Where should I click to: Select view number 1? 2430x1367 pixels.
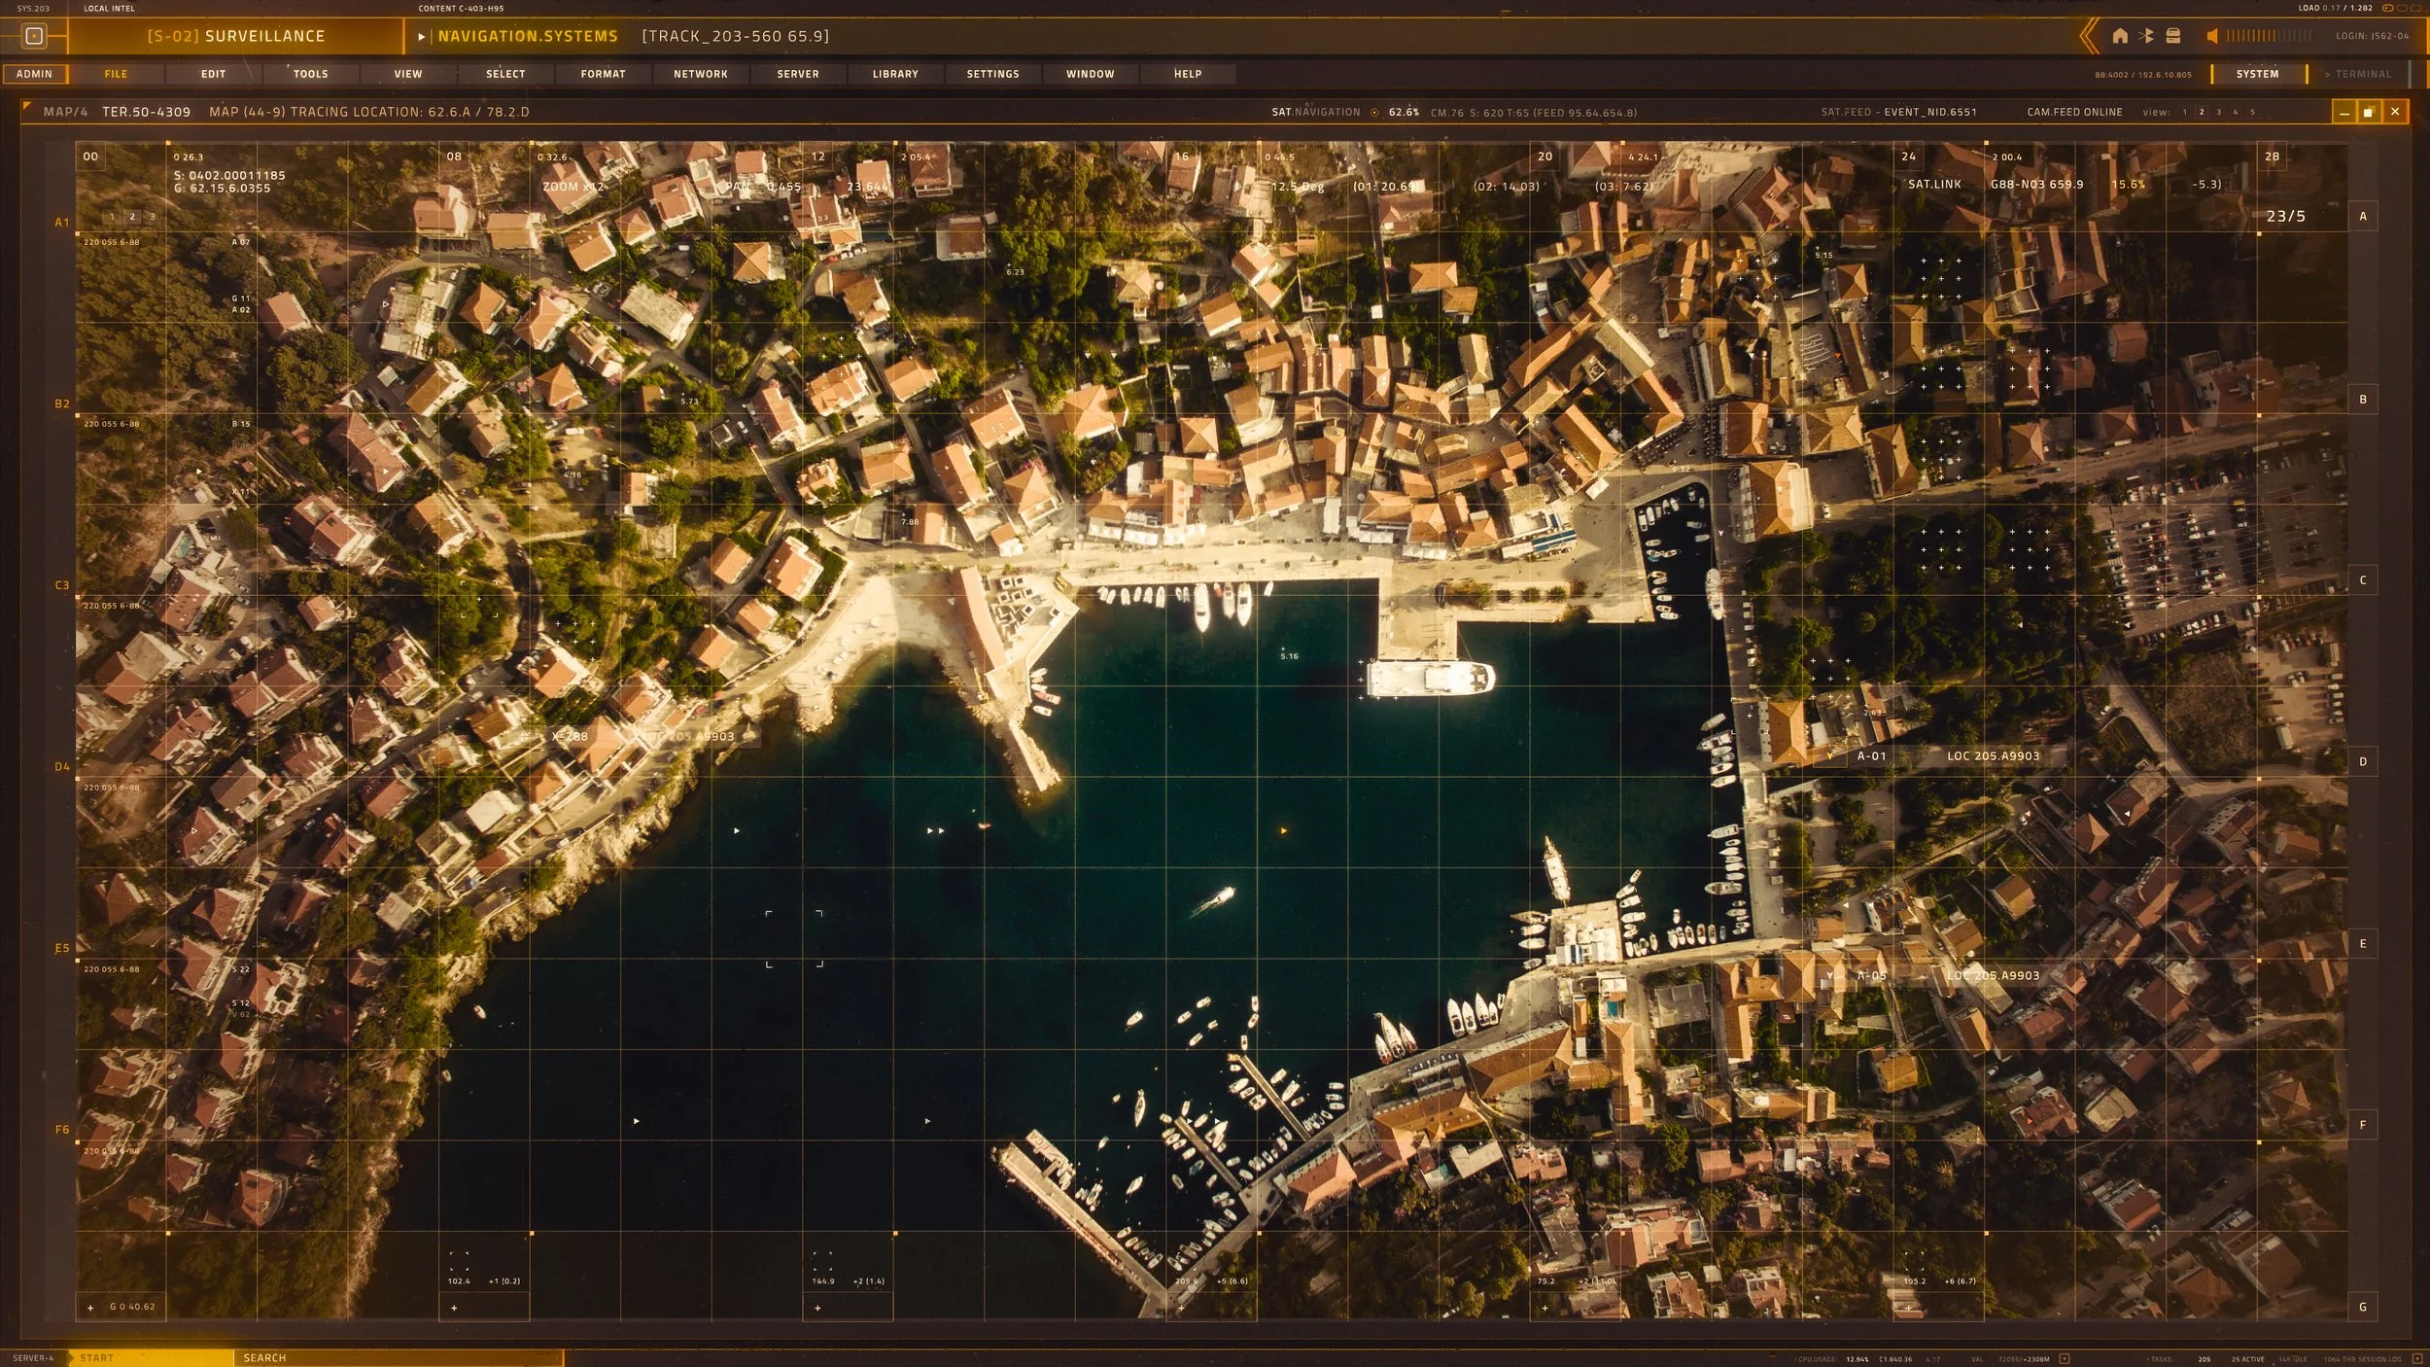click(2184, 112)
